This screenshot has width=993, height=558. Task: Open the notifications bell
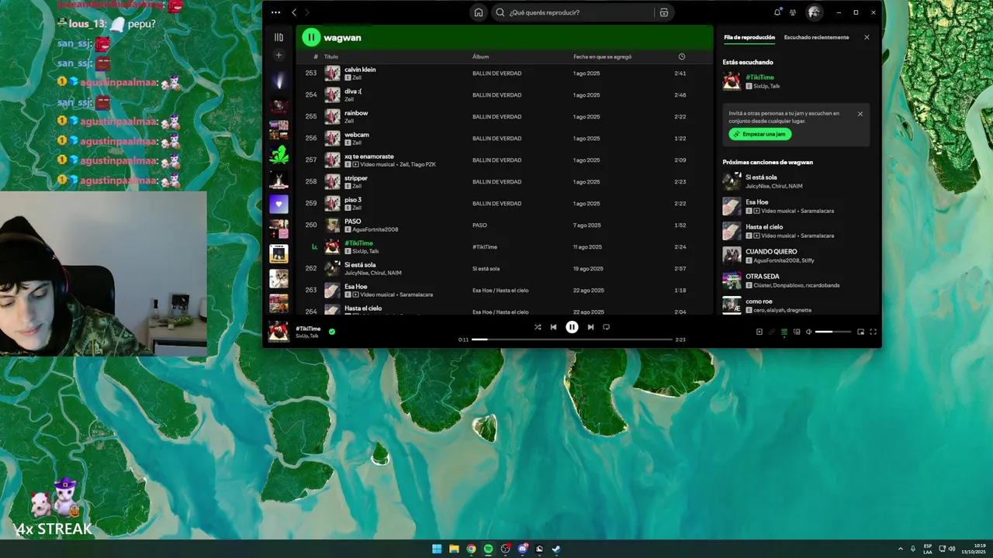pos(777,12)
